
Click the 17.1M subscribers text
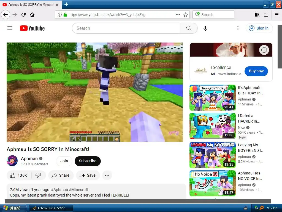(34, 164)
